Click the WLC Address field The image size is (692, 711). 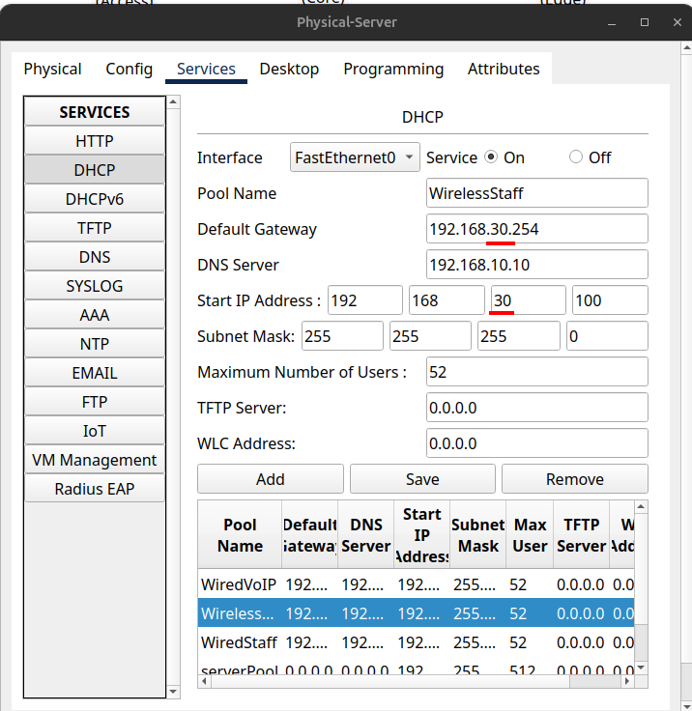tap(536, 443)
